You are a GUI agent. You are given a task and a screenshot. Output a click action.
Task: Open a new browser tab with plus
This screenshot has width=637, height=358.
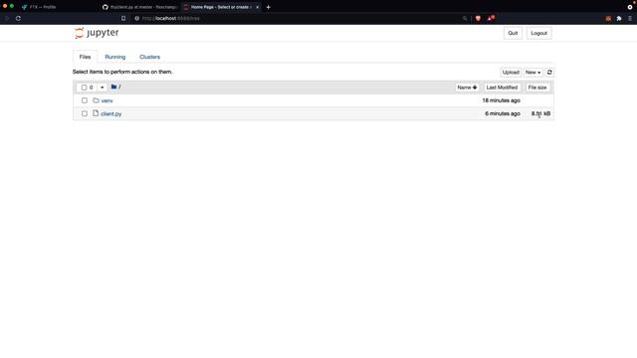(x=268, y=7)
